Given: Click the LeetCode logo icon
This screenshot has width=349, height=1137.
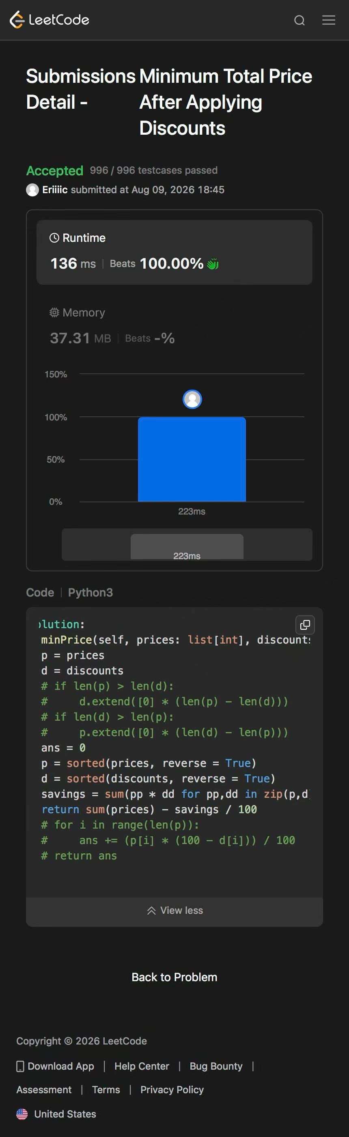Looking at the screenshot, I should pos(17,20).
